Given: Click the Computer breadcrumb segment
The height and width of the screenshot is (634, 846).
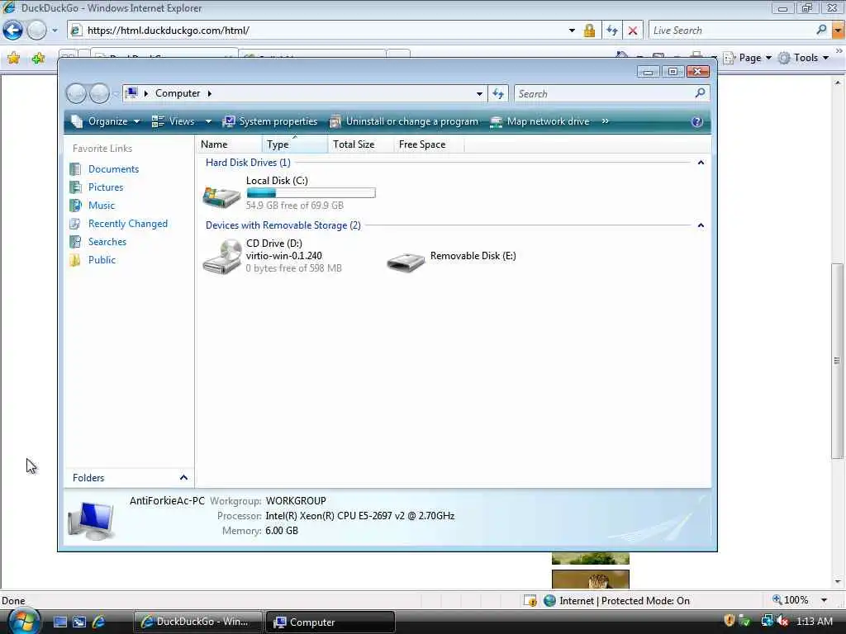Looking at the screenshot, I should [178, 93].
